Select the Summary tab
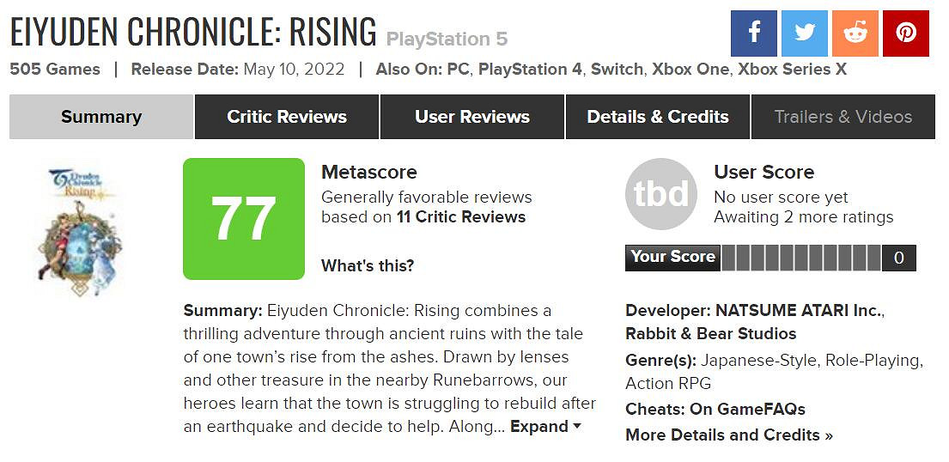This screenshot has width=949, height=462. (x=101, y=117)
